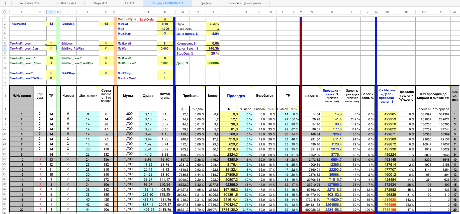
Task: Select the negative margin cell -1734158
Action: coord(387,209)
